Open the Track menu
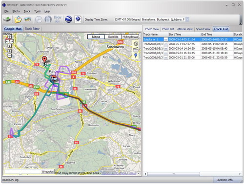The image size is (244, 185). pyautogui.click(x=27, y=11)
